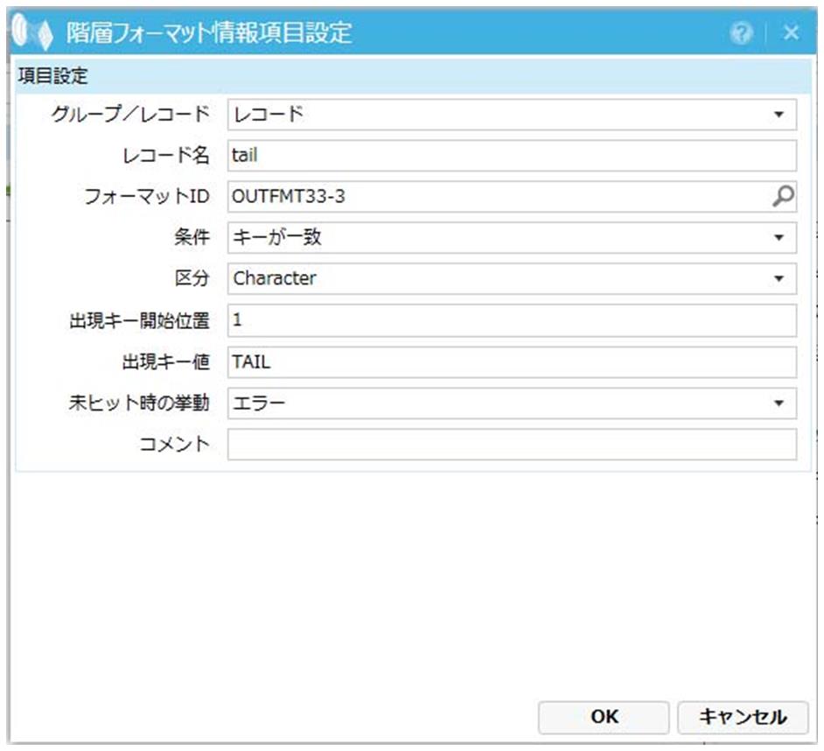The image size is (824, 751).
Task: Select the 出現キー値 field containing TAIL
Action: coord(511,361)
